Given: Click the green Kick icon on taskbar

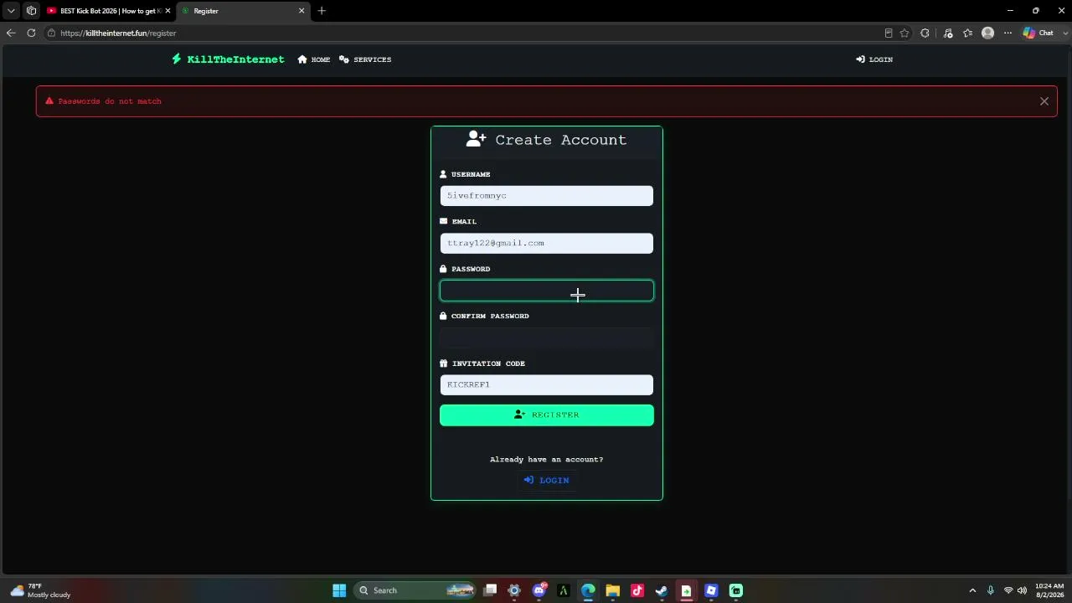Looking at the screenshot, I should tap(735, 590).
